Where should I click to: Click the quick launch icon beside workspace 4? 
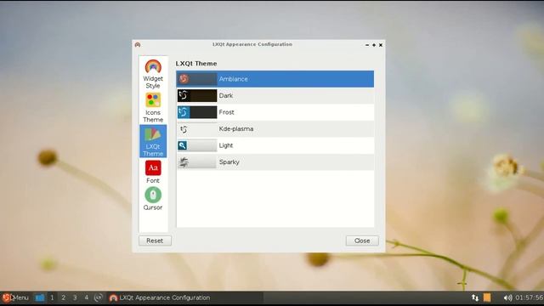pos(99,297)
